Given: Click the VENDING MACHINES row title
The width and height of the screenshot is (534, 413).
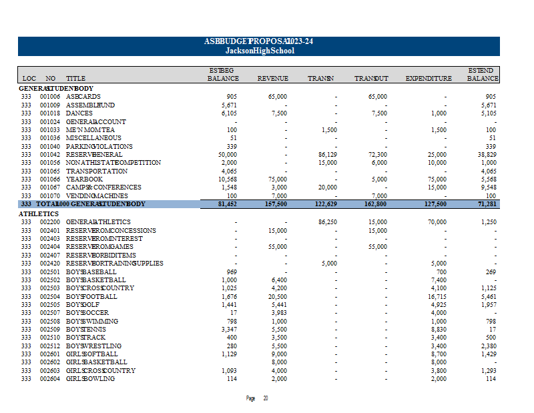Looking at the screenshot, I should (97, 196).
